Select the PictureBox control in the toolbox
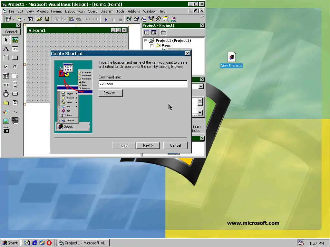Image resolution: width=330 pixels, height=247 pixels. coord(15,40)
